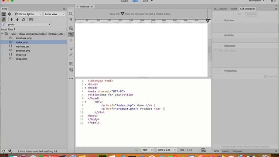Open the Insert panel tab
Viewport: 279px width, 157px height.
pyautogui.click(x=234, y=9)
